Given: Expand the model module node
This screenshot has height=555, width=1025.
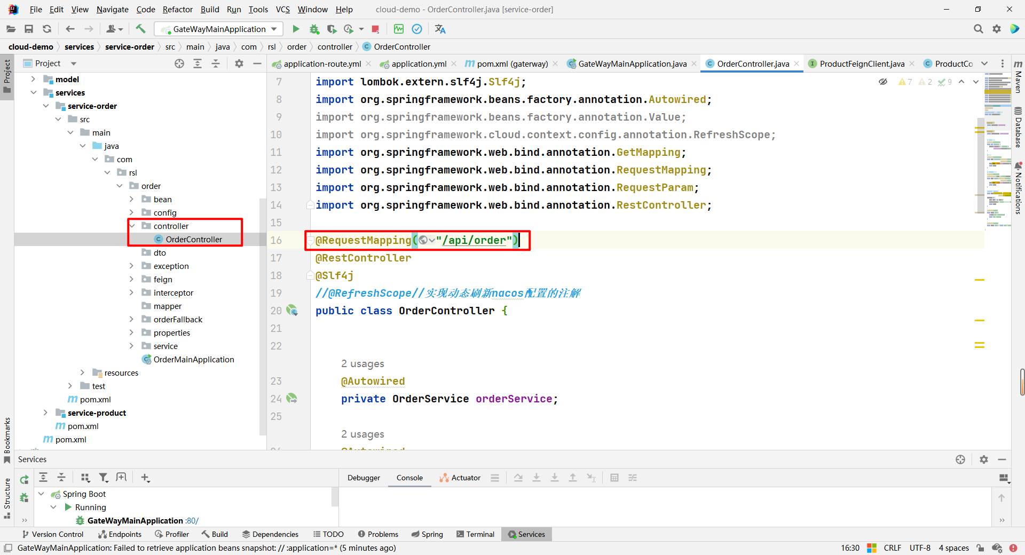Looking at the screenshot, I should click(x=33, y=79).
